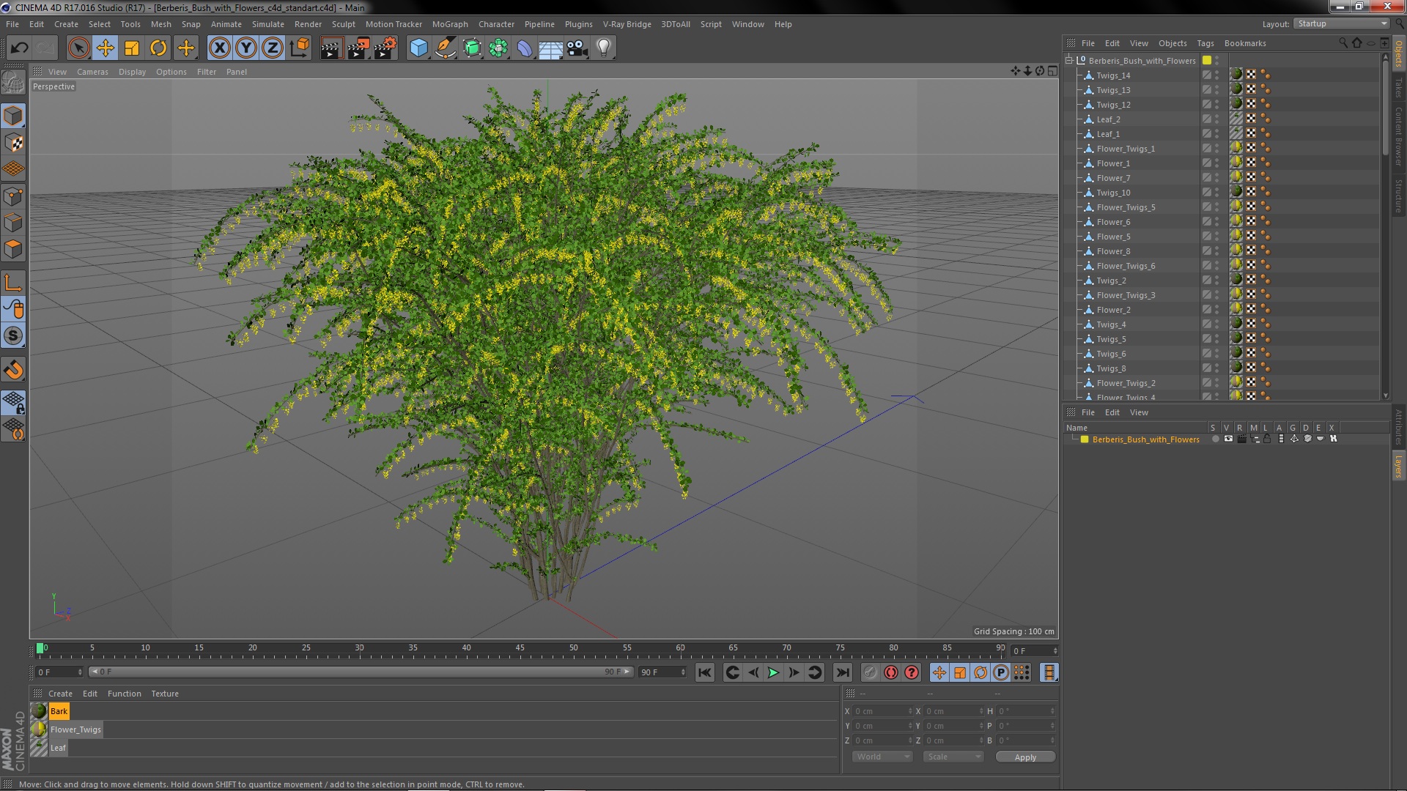
Task: Select Twigs_14 in the object list
Action: click(1112, 75)
